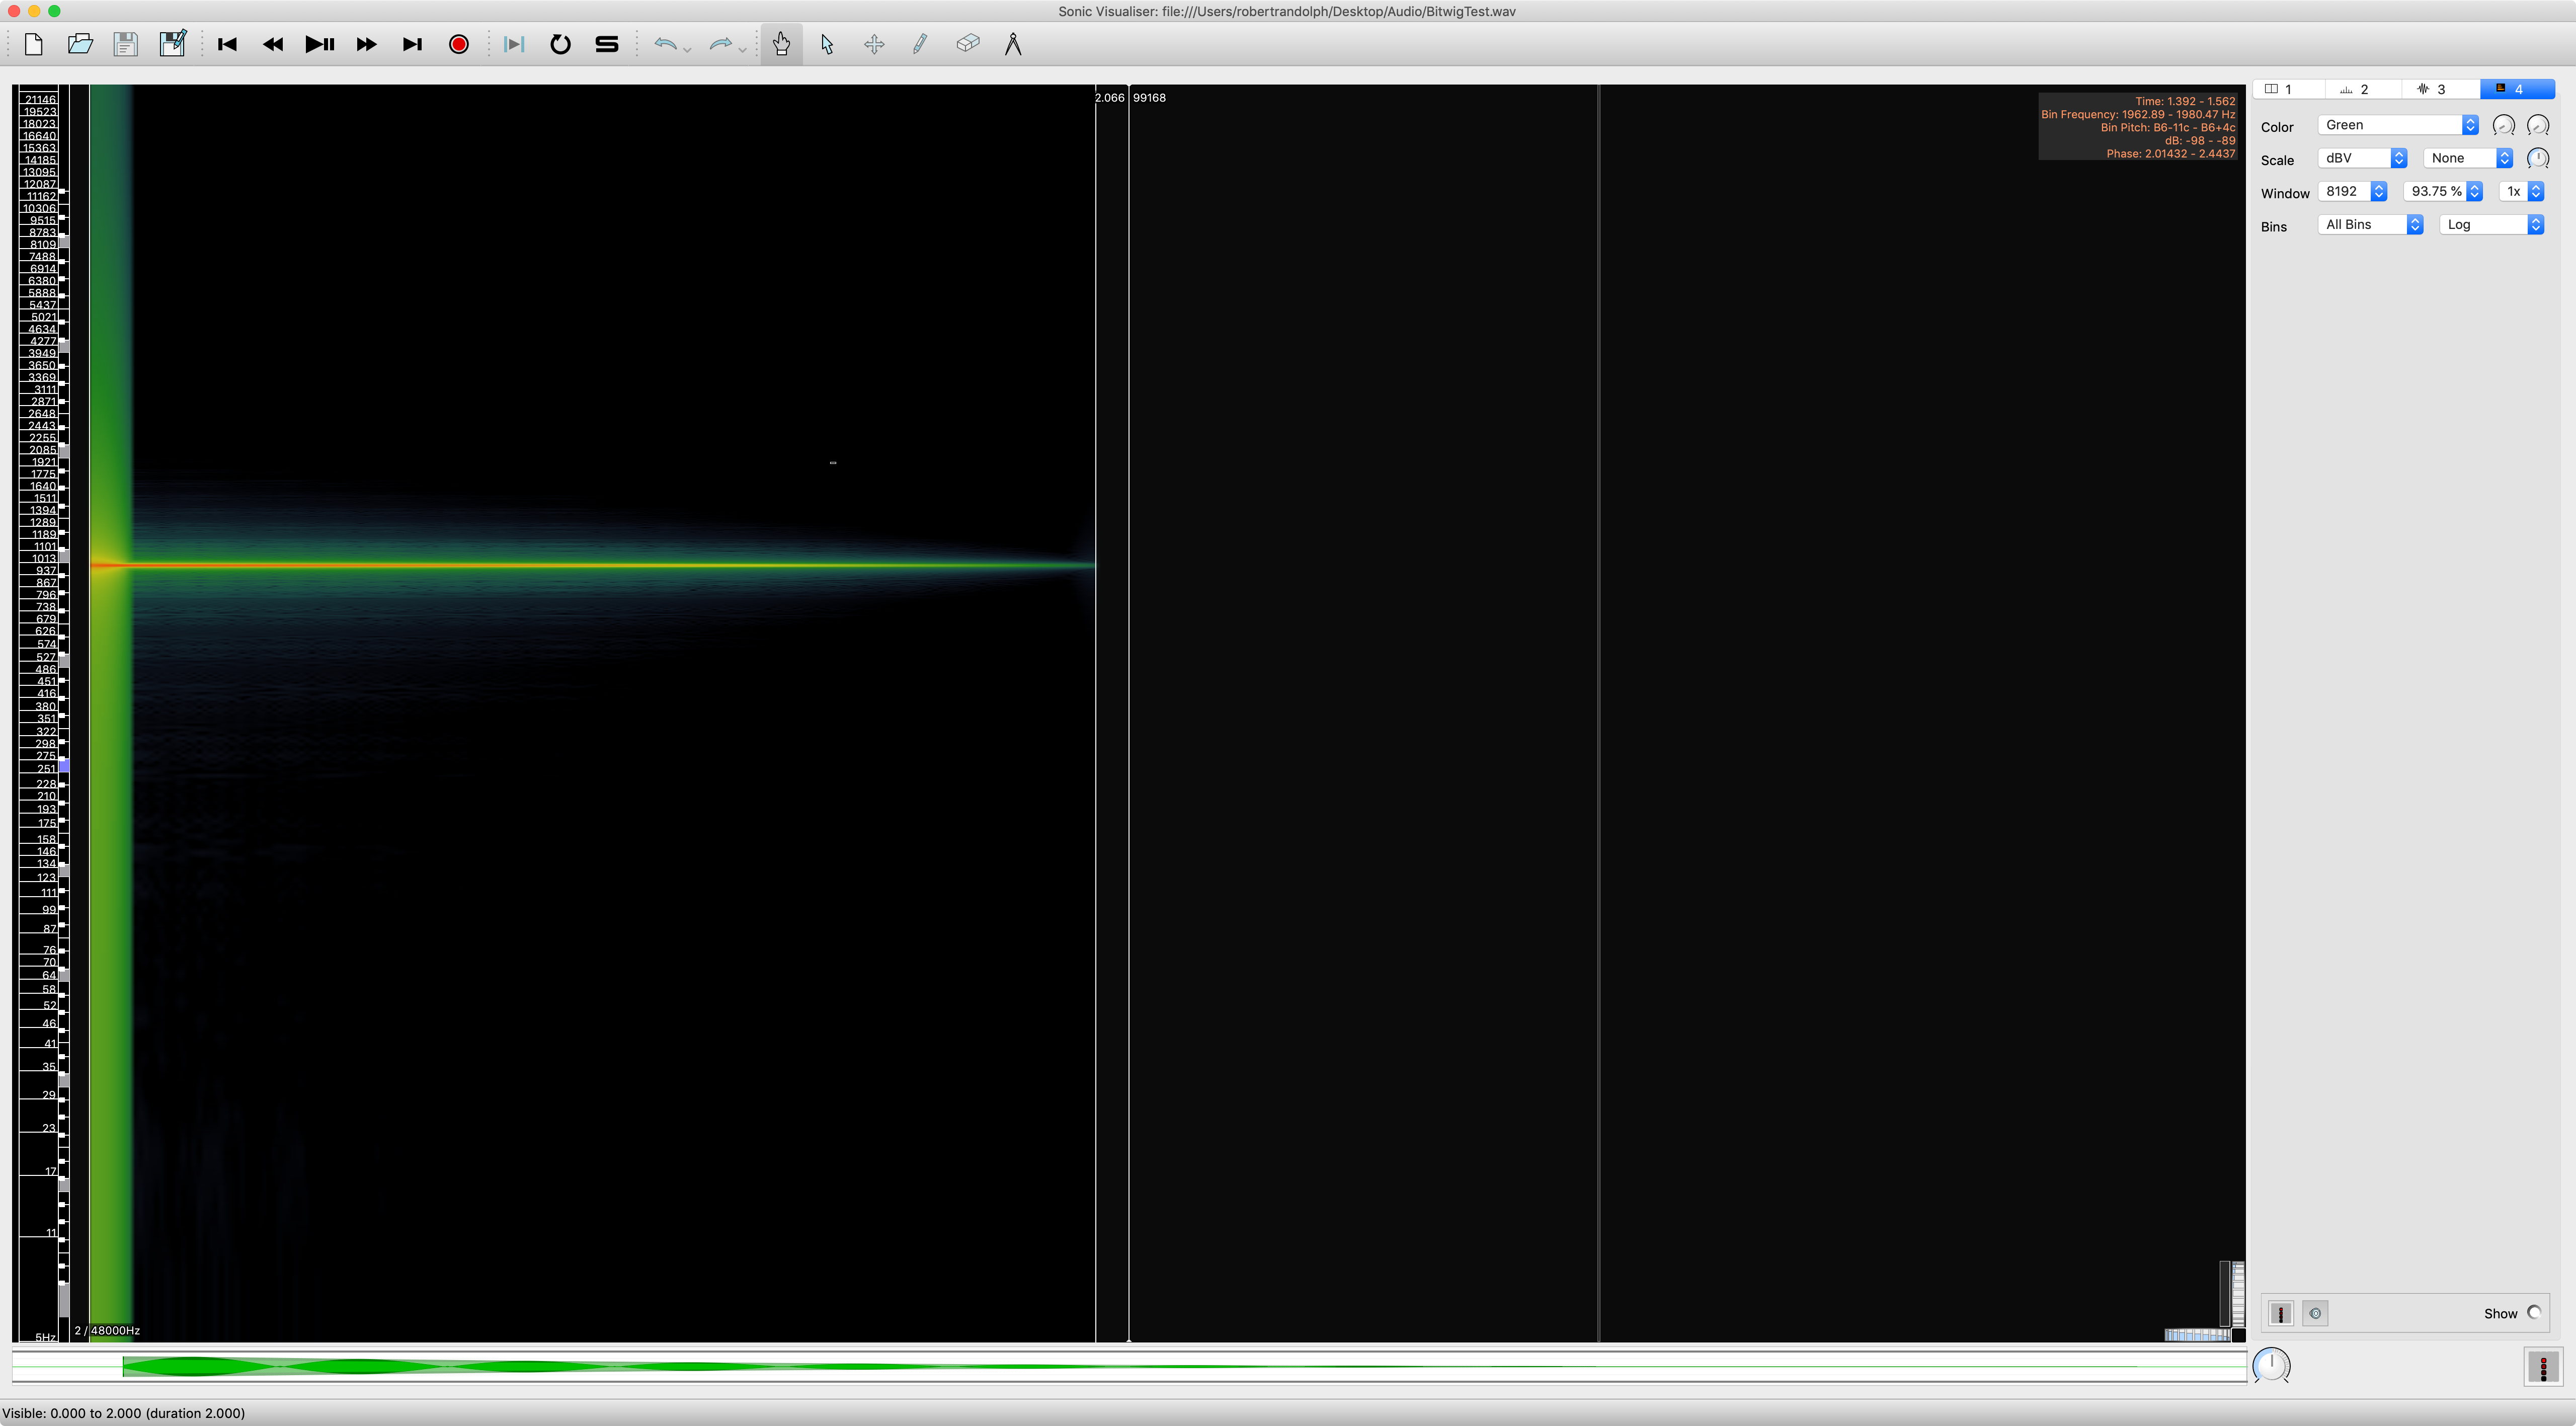Select the Erase tool
Screen dimensions: 2576x1426
click(x=967, y=44)
